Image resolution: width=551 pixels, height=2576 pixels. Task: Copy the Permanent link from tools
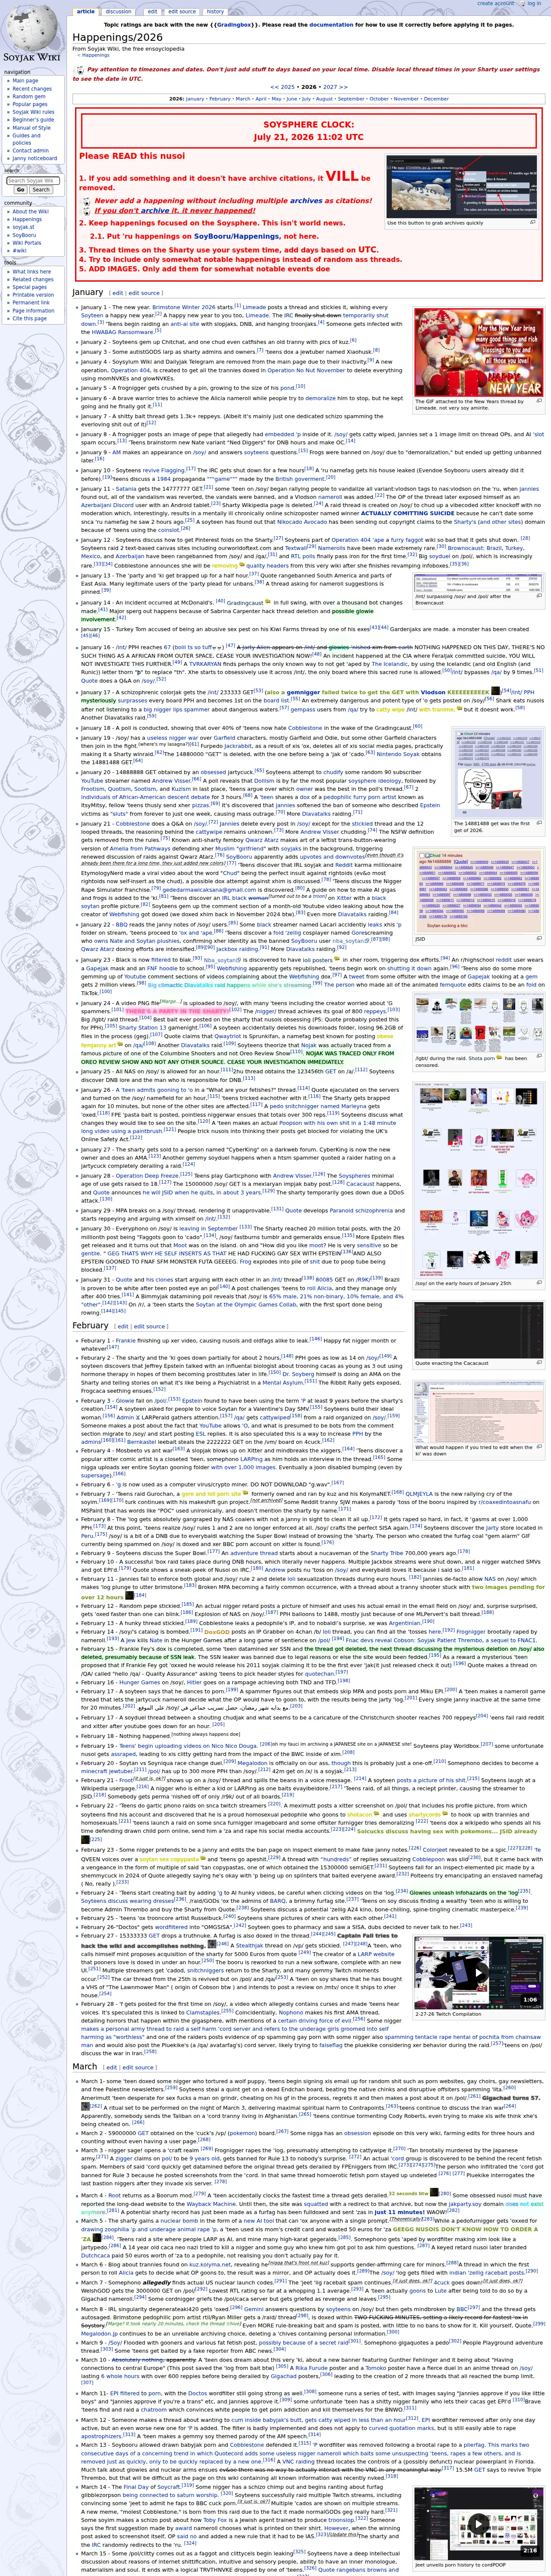(31, 303)
